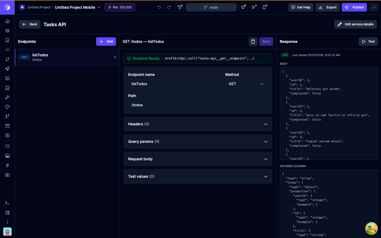Click the Pro 100,000 credits badge

pyautogui.click(x=120, y=7)
